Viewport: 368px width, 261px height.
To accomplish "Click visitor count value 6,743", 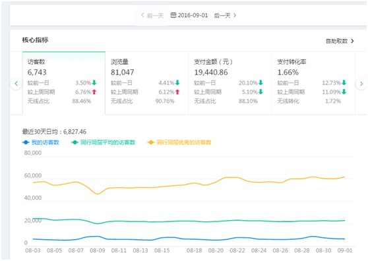I will 37,72.
